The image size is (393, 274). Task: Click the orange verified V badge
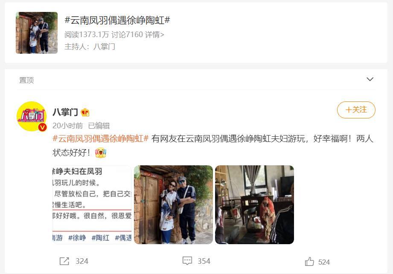coord(42,127)
